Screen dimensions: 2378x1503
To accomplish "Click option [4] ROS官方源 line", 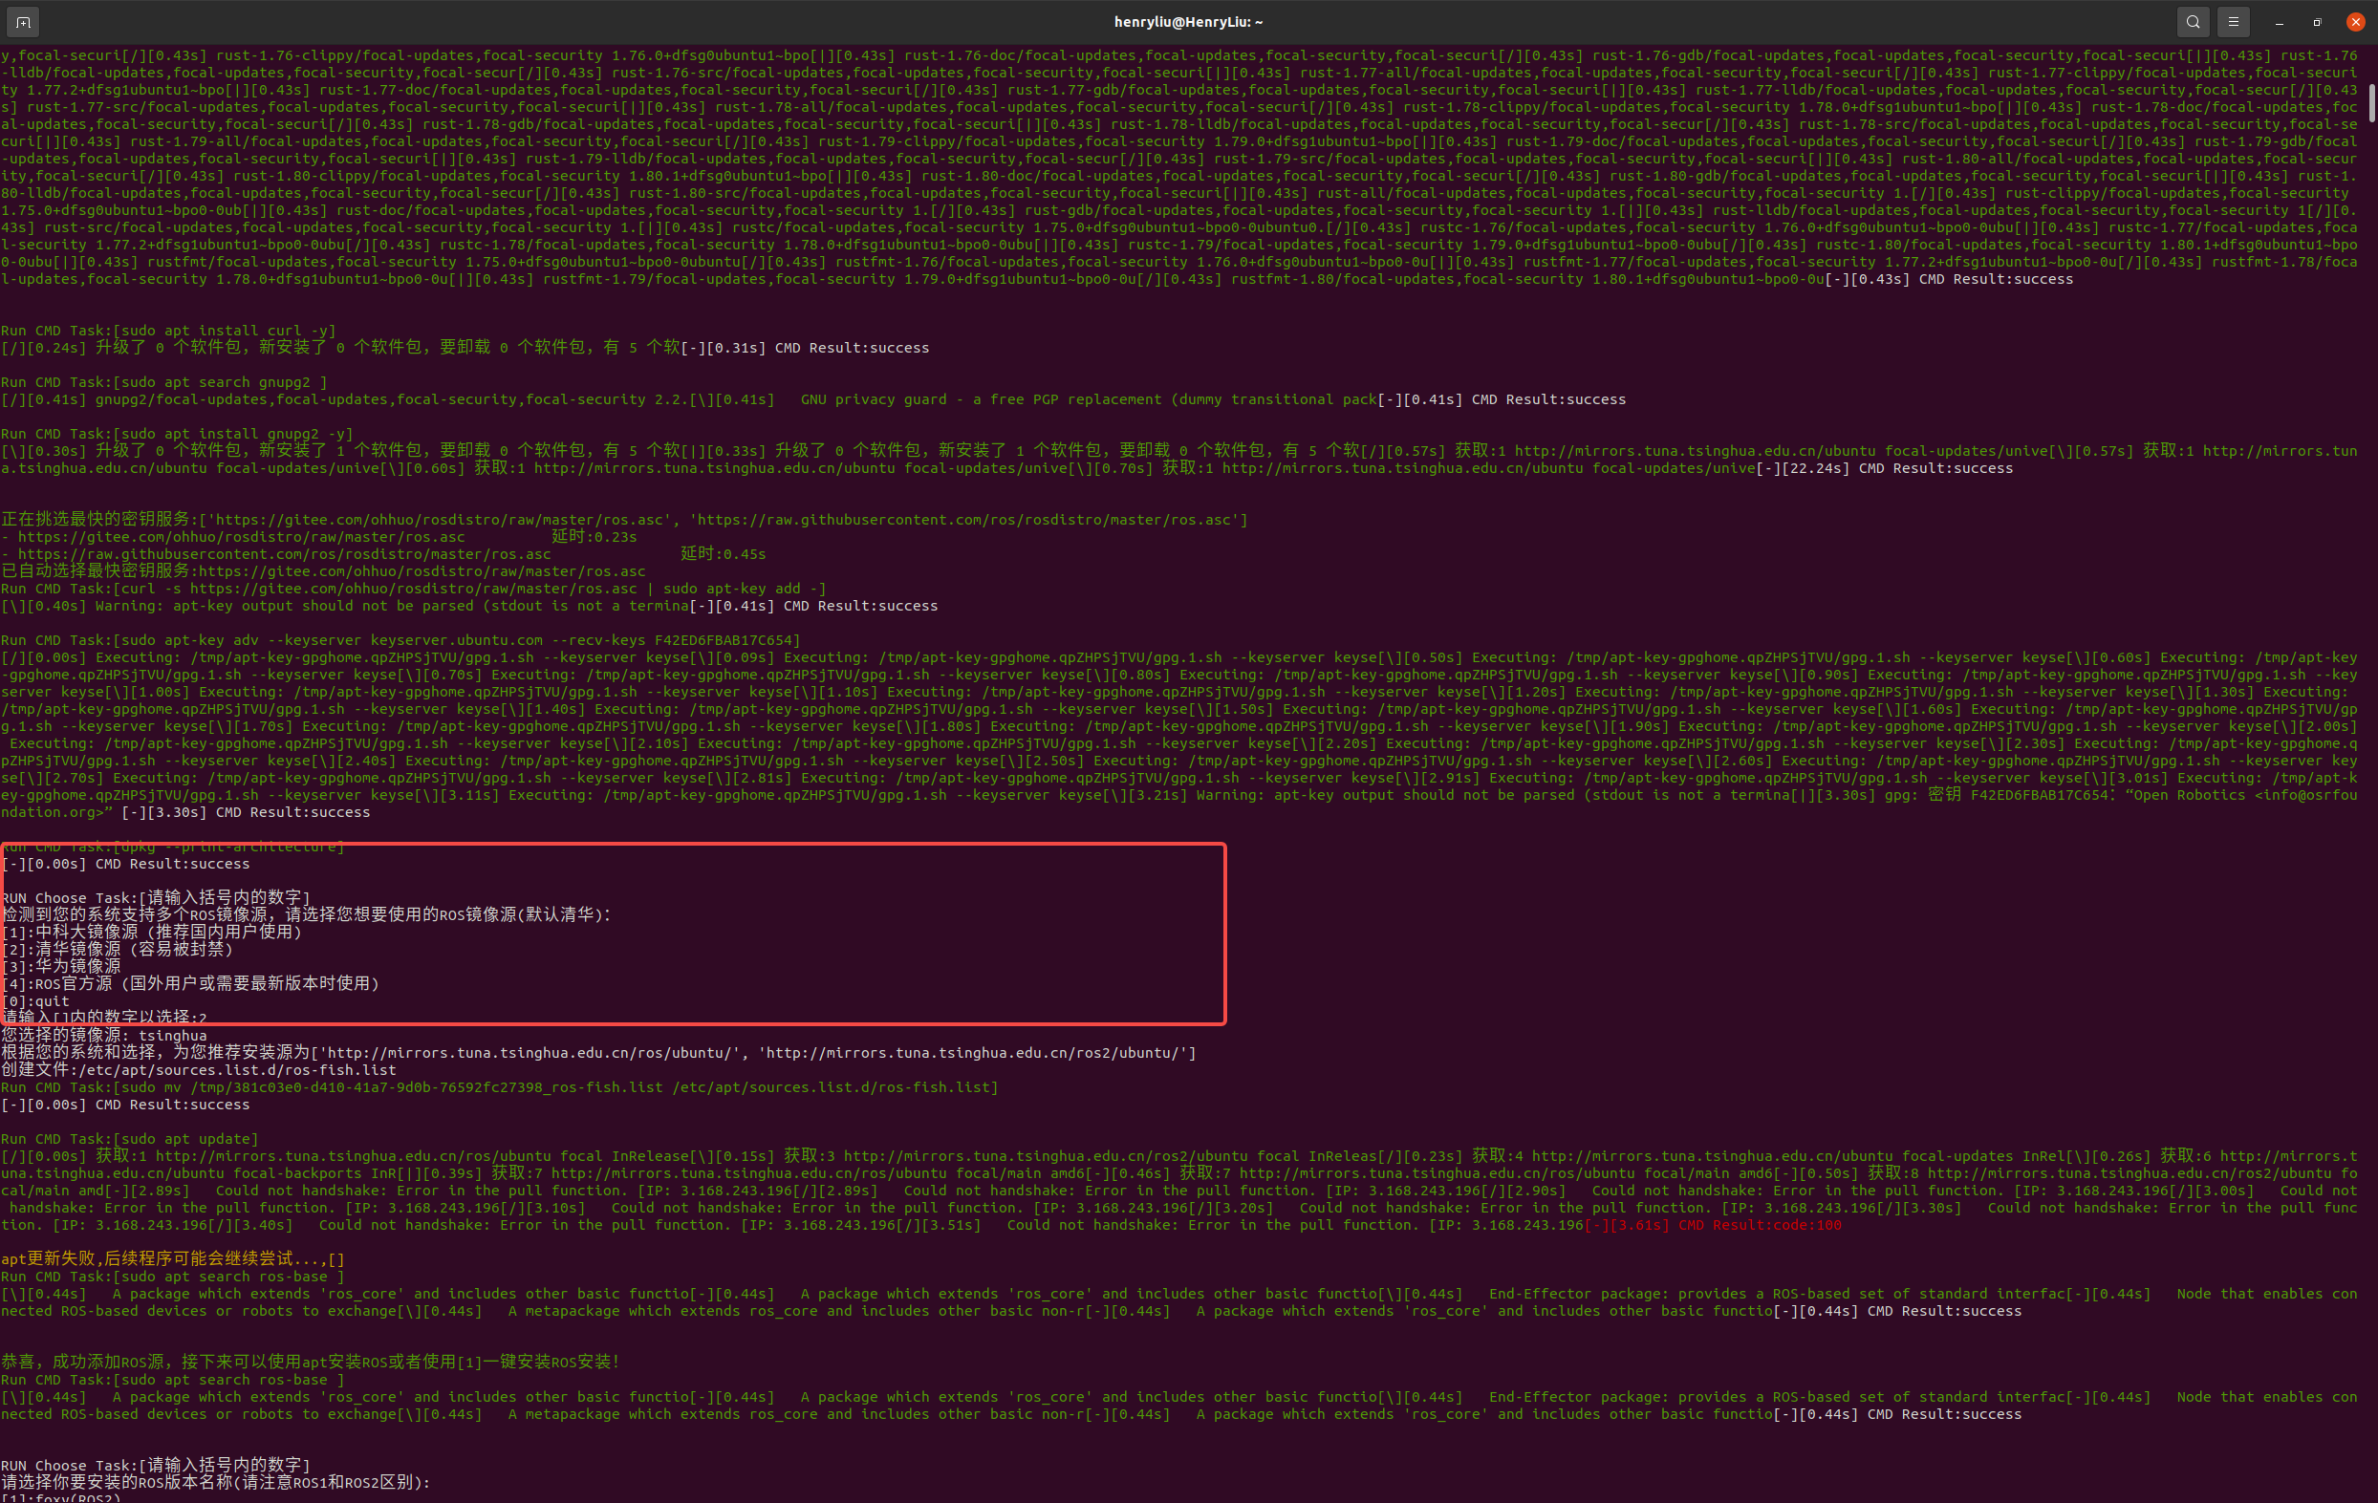I will [190, 983].
